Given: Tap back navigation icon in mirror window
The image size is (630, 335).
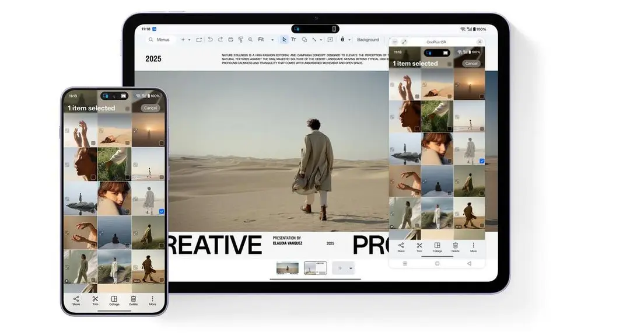Looking at the screenshot, I should click(469, 263).
